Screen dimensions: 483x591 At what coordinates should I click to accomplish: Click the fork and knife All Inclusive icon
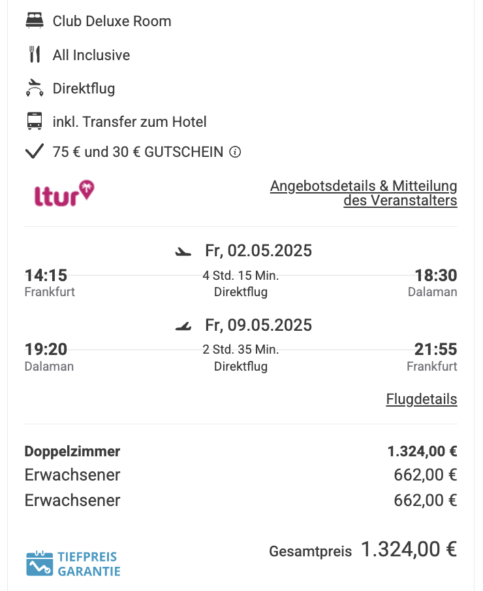coord(34,54)
